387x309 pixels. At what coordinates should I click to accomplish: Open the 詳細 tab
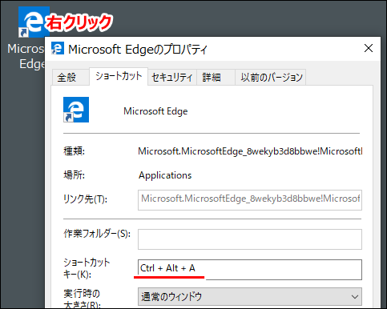coord(216,78)
